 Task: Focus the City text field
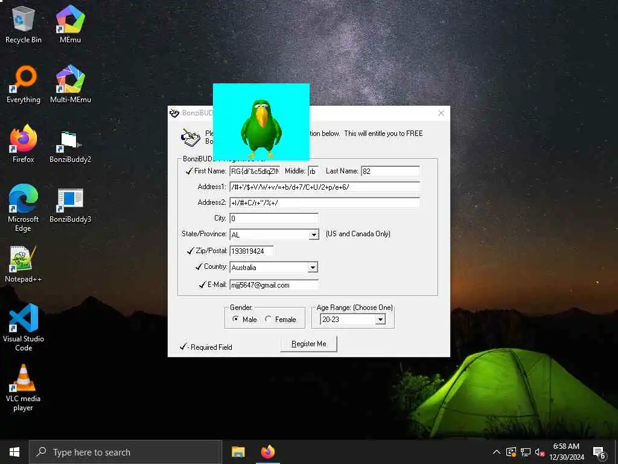[274, 218]
